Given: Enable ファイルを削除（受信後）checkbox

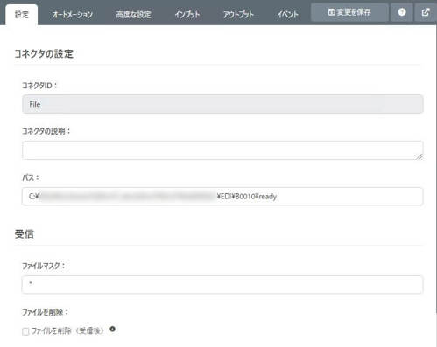Looking at the screenshot, I should 25,331.
